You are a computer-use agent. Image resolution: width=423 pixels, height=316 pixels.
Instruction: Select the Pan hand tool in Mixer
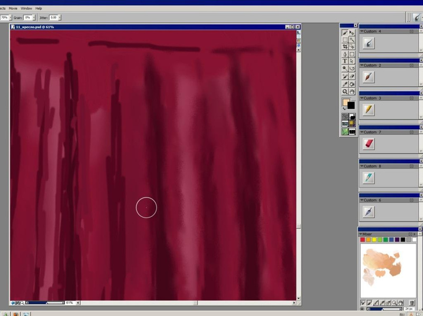pos(401,303)
